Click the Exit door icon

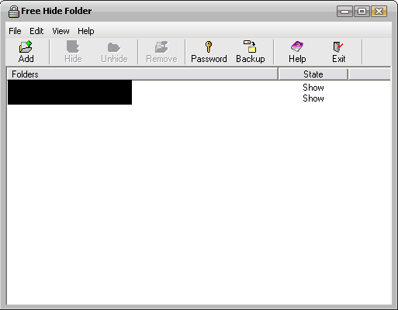click(x=338, y=46)
